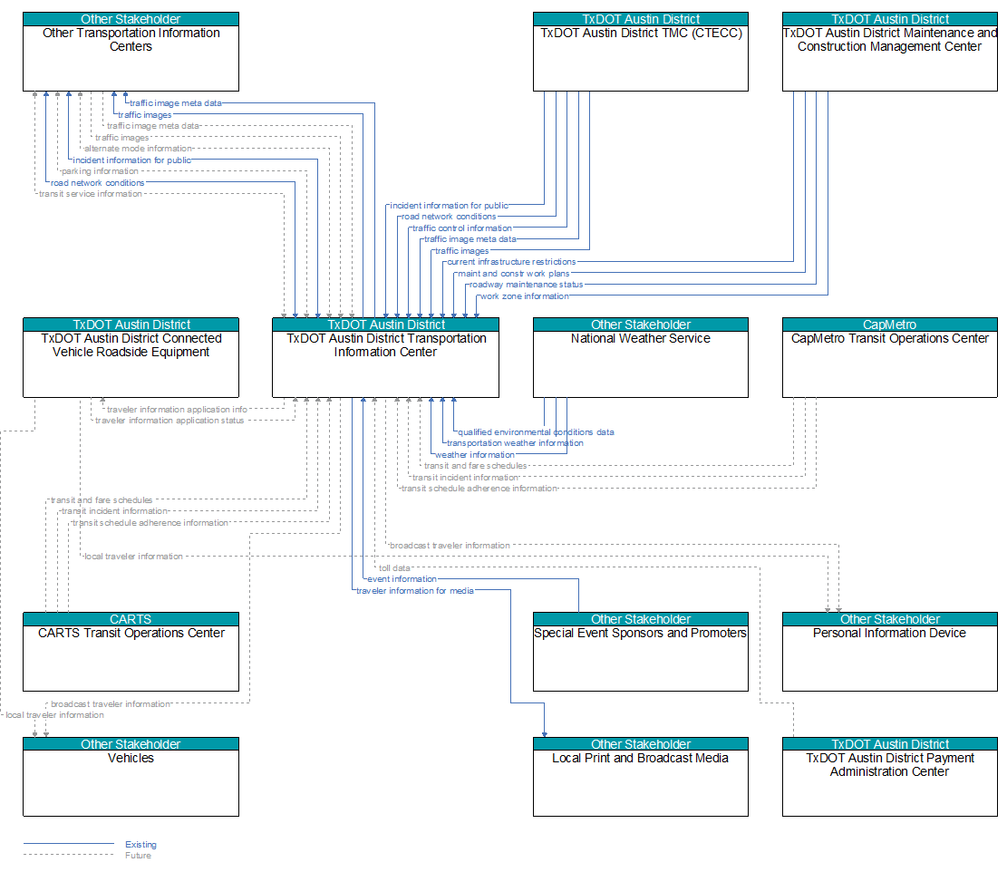Select the 'work zone information' label
This screenshot has width=1007, height=872.
click(x=525, y=296)
